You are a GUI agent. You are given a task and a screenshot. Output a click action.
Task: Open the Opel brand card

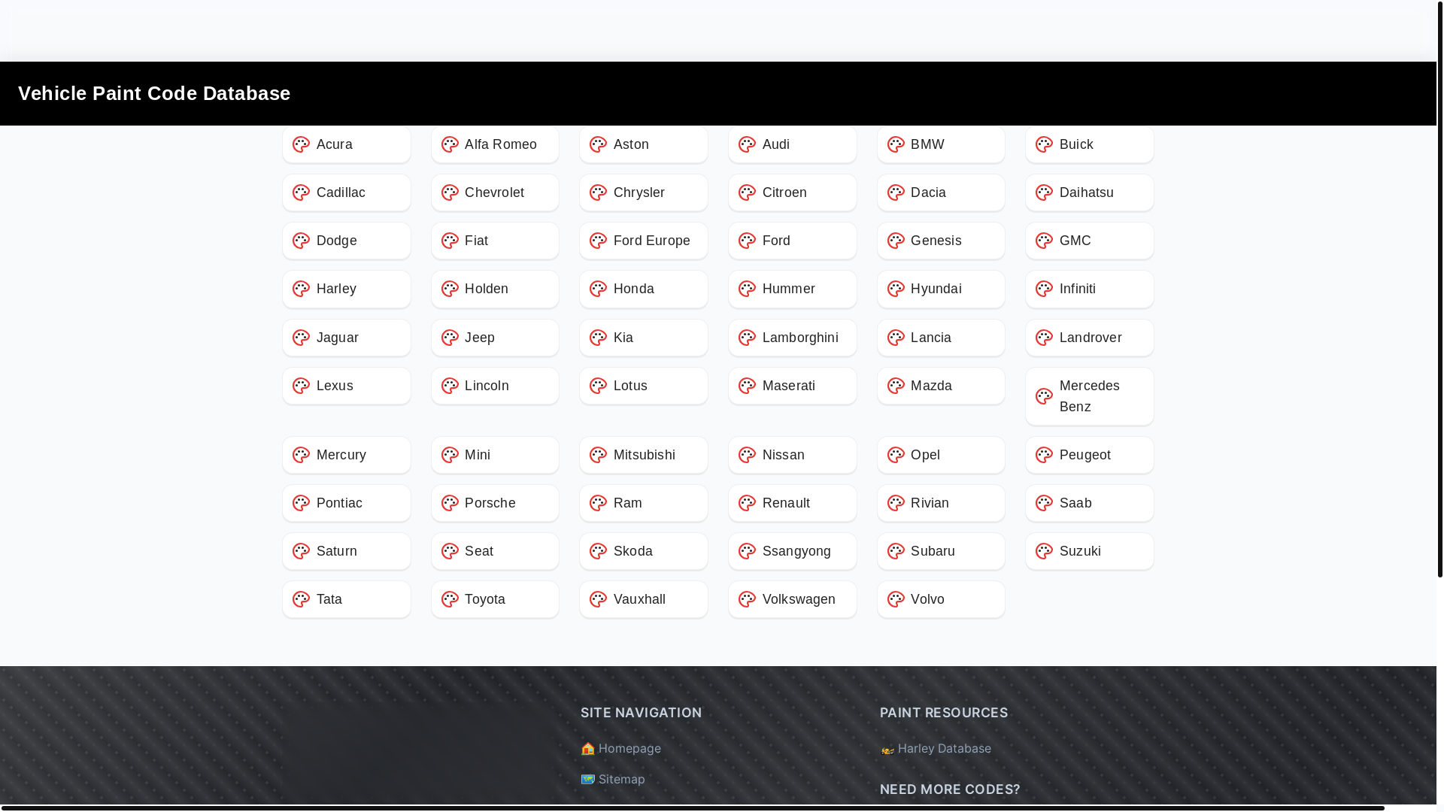(941, 455)
